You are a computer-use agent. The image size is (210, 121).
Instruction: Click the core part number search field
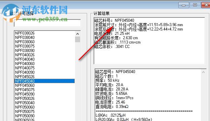[47, 23]
